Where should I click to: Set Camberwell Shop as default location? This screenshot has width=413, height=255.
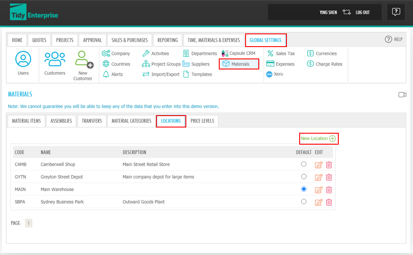coord(304,164)
